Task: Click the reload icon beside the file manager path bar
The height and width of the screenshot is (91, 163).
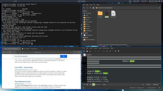Action: click(159, 8)
